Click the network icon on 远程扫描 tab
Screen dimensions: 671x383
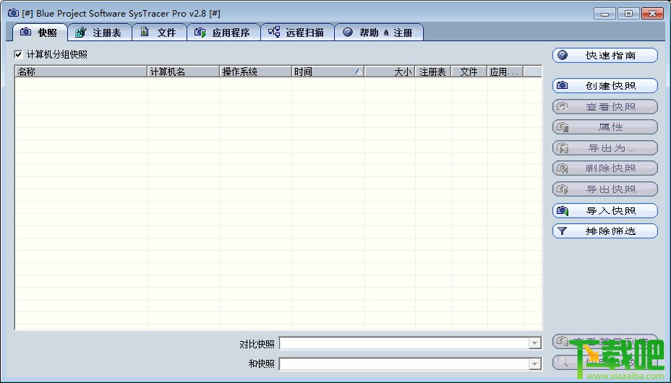coord(274,32)
